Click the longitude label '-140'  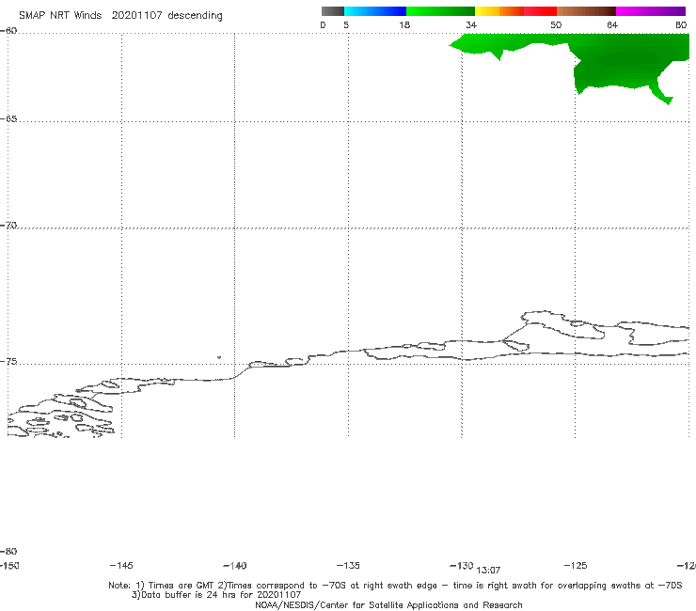point(235,565)
